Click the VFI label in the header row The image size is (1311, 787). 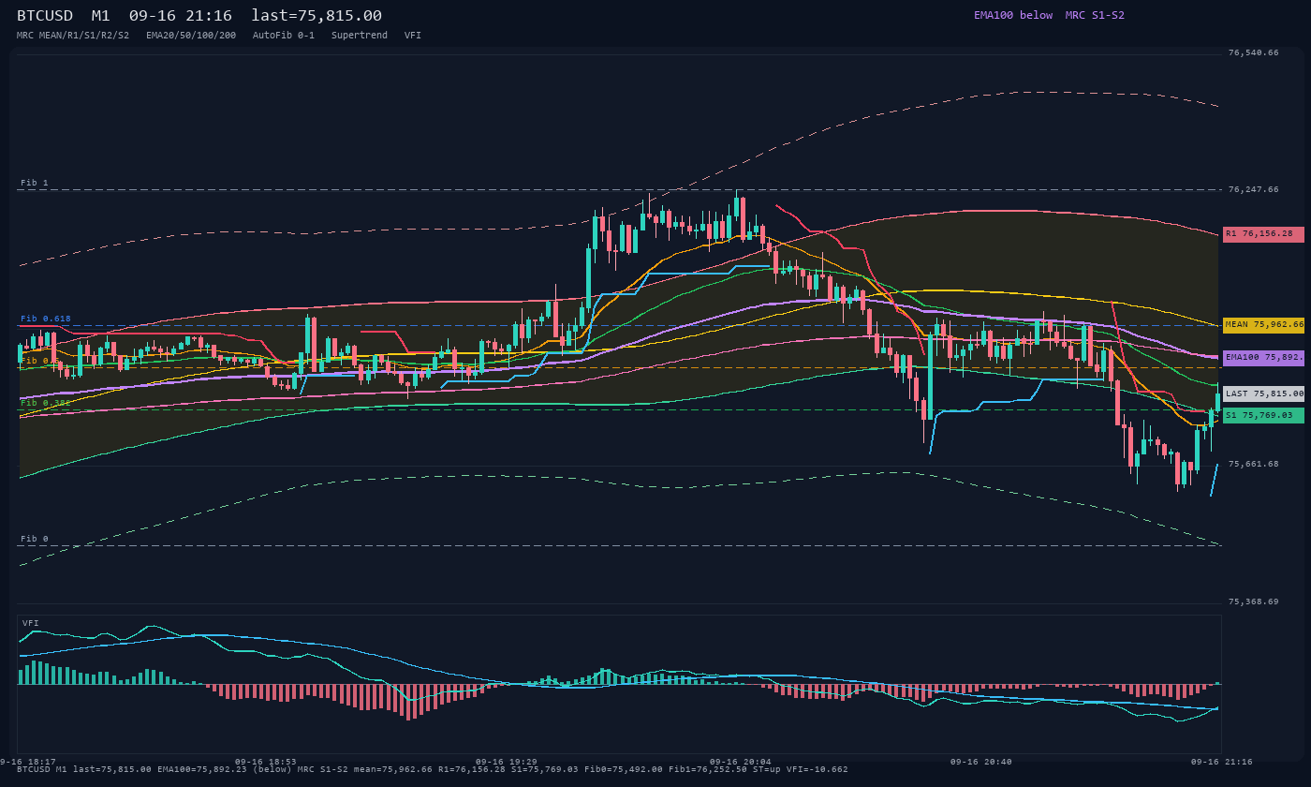pyautogui.click(x=413, y=35)
